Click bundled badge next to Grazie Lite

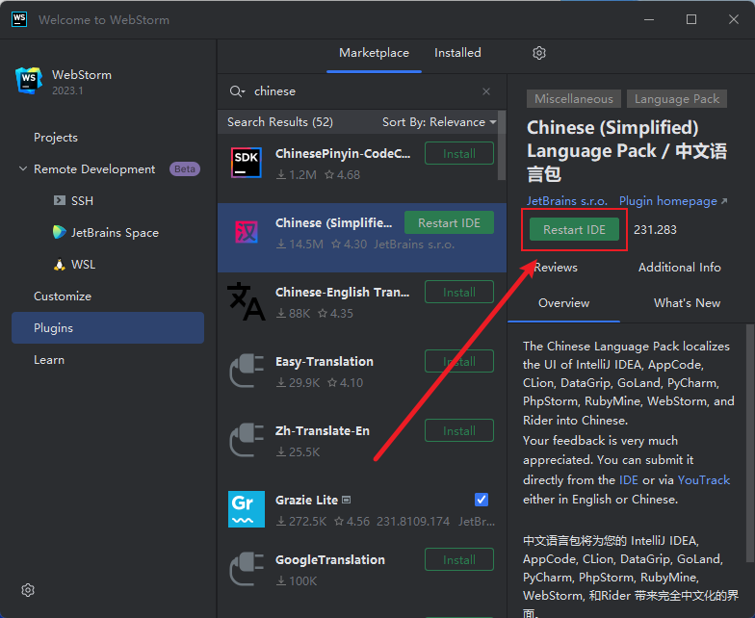tap(347, 501)
